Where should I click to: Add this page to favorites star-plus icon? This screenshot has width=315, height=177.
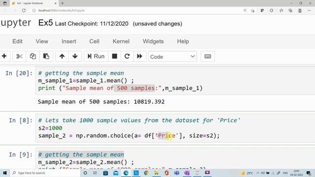pyautogui.click(x=252, y=10)
